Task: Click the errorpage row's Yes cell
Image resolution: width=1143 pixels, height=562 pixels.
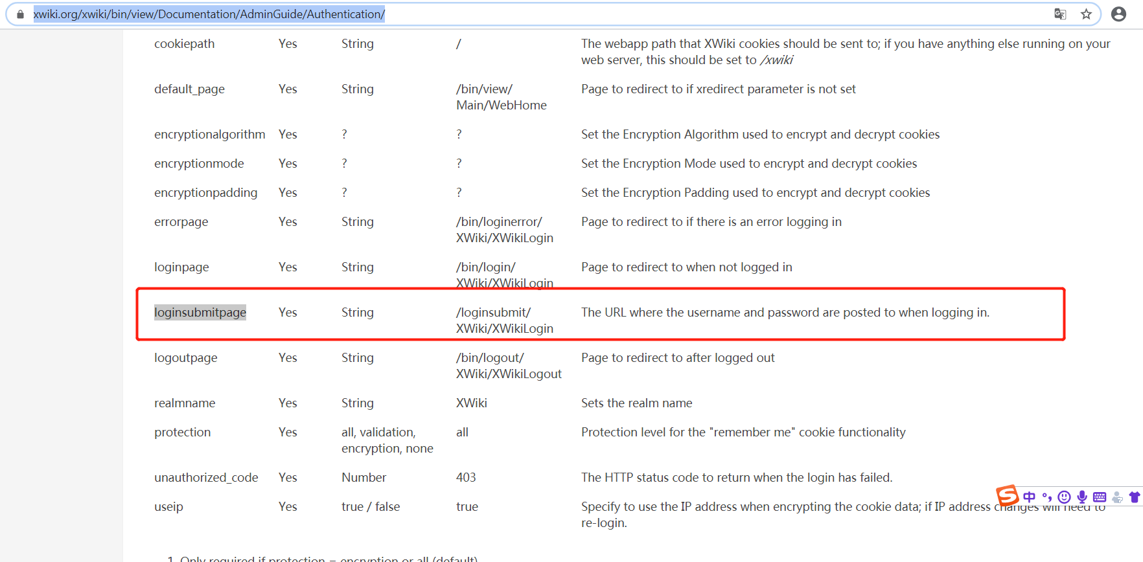Action: [x=288, y=221]
